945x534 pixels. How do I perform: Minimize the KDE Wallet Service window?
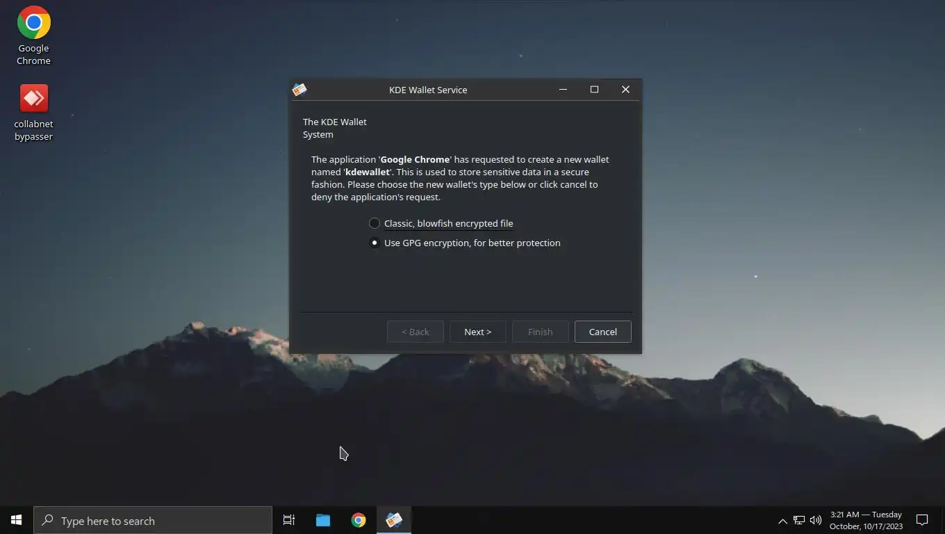click(x=564, y=90)
